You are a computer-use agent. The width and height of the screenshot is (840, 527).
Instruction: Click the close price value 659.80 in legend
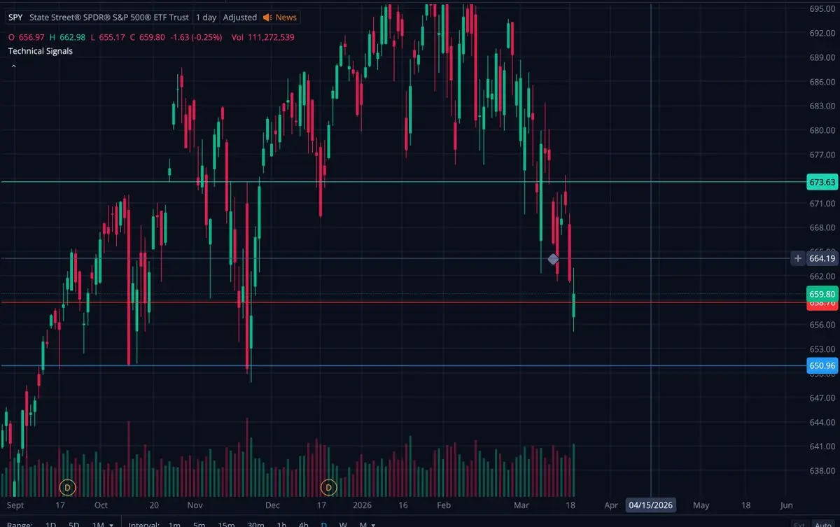point(152,37)
